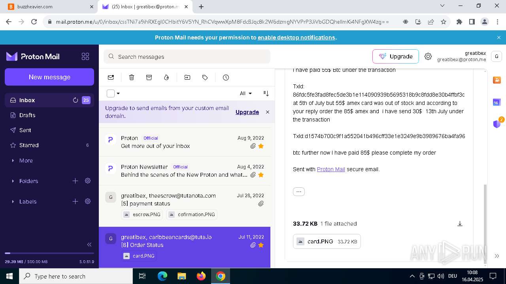
Task: Open a new browser tab
Action: [201, 7]
